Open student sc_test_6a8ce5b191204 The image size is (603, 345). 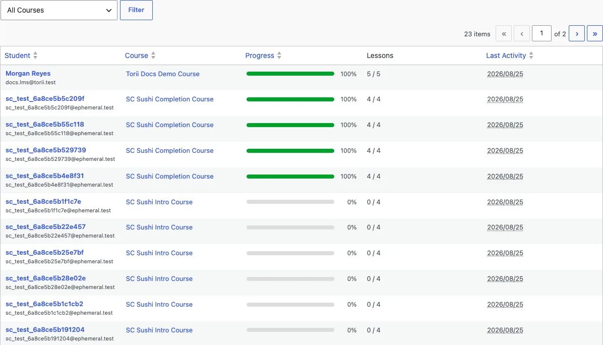point(45,330)
